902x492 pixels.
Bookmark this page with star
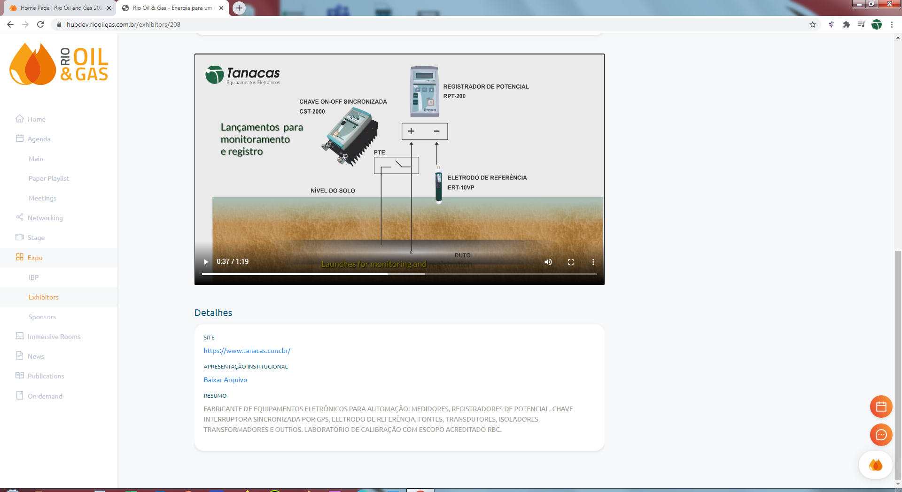tap(813, 24)
